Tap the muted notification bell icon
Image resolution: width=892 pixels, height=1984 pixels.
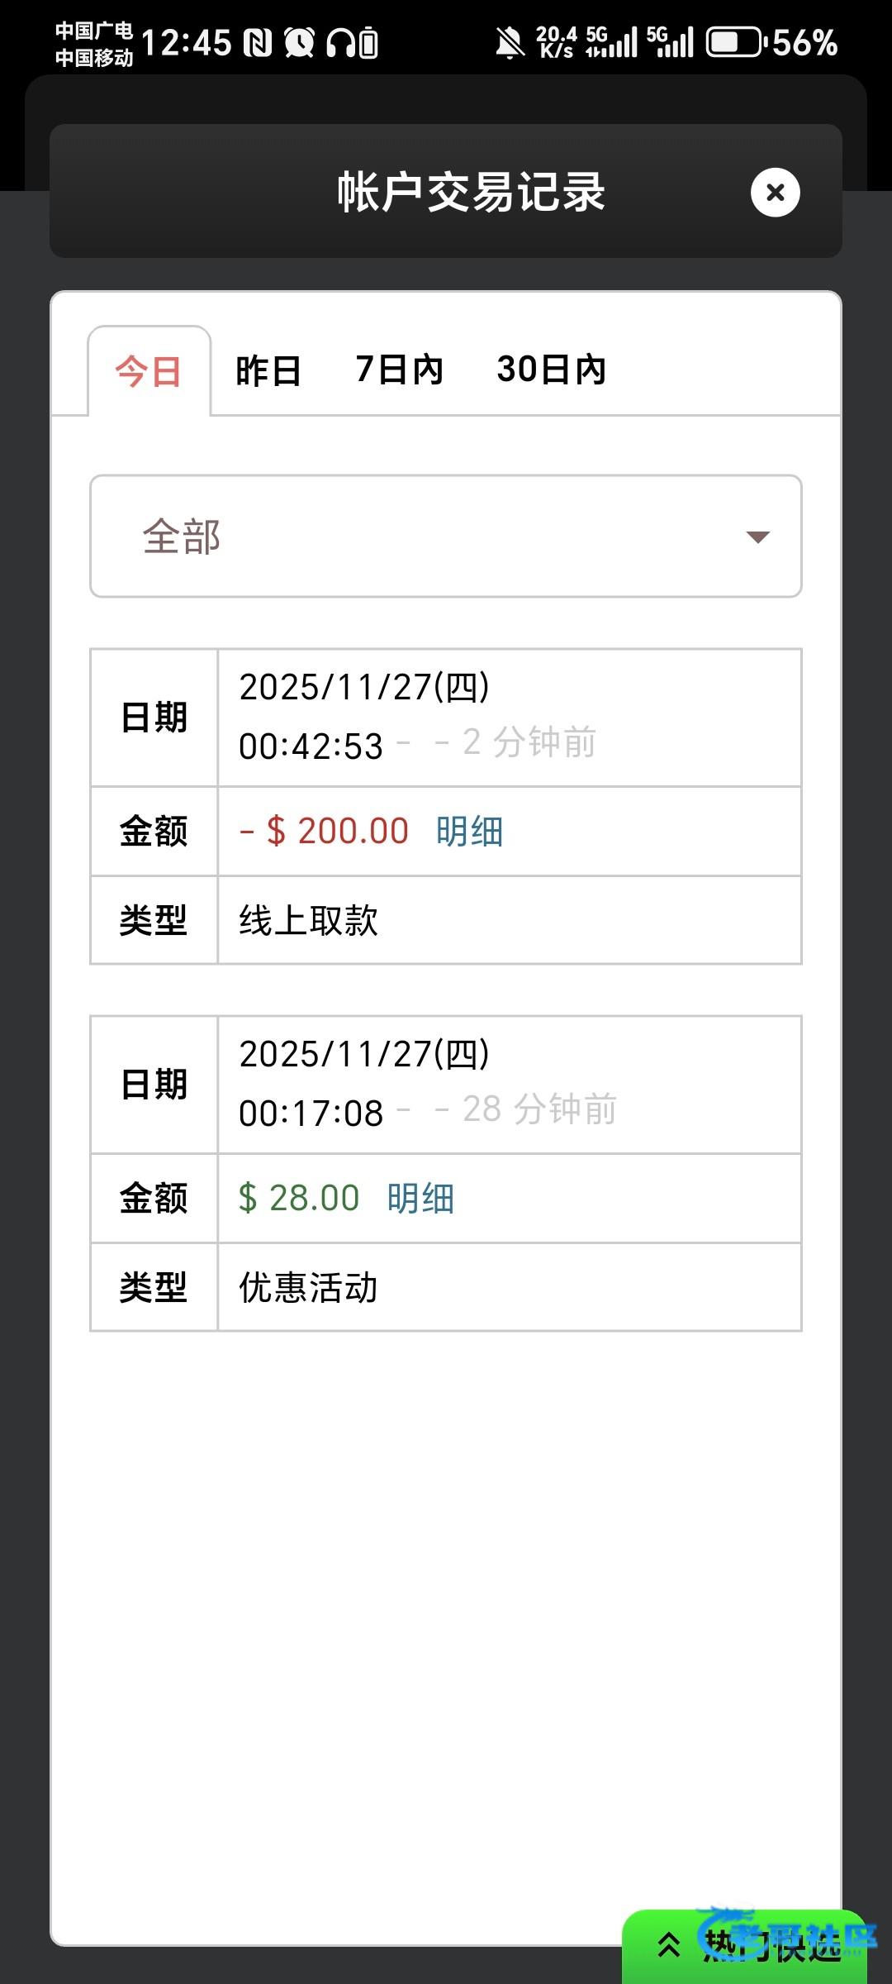point(510,42)
